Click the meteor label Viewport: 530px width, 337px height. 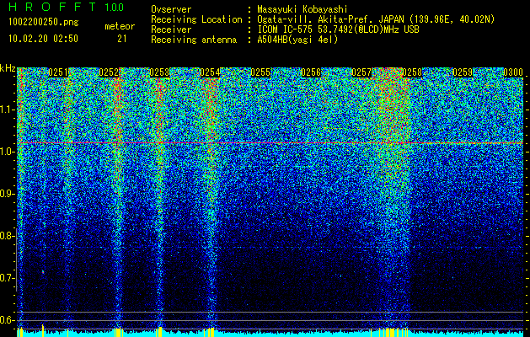click(120, 26)
